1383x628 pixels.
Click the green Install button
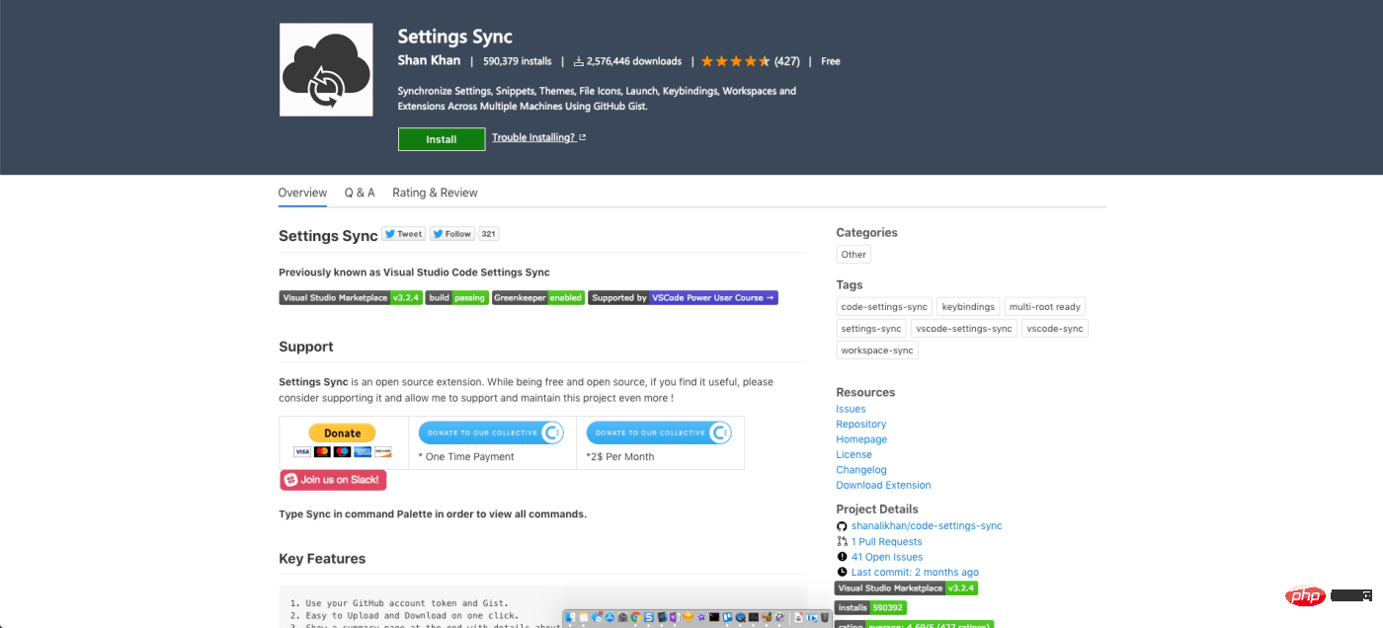[442, 139]
